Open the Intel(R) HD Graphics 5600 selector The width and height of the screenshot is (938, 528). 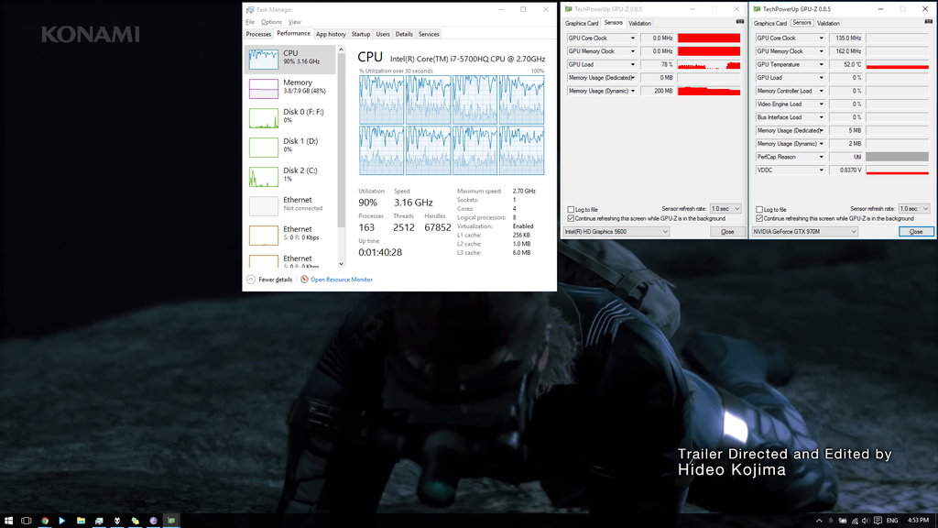[616, 232]
